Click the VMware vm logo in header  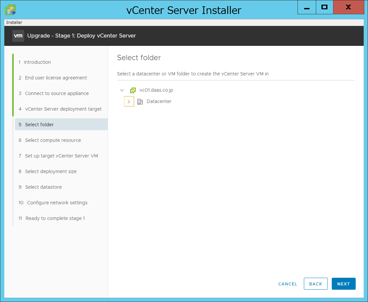[18, 36]
